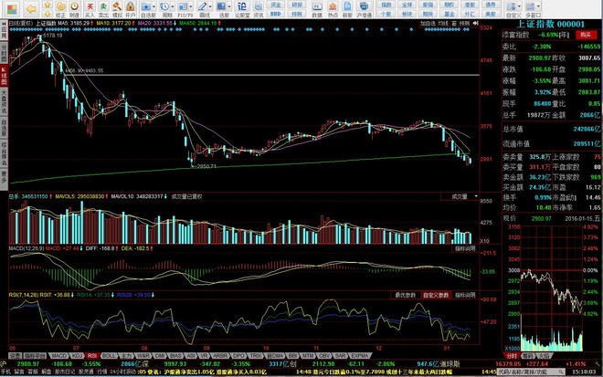Select the OBV indicator tab
This screenshot has height=377, width=603.
[324, 356]
